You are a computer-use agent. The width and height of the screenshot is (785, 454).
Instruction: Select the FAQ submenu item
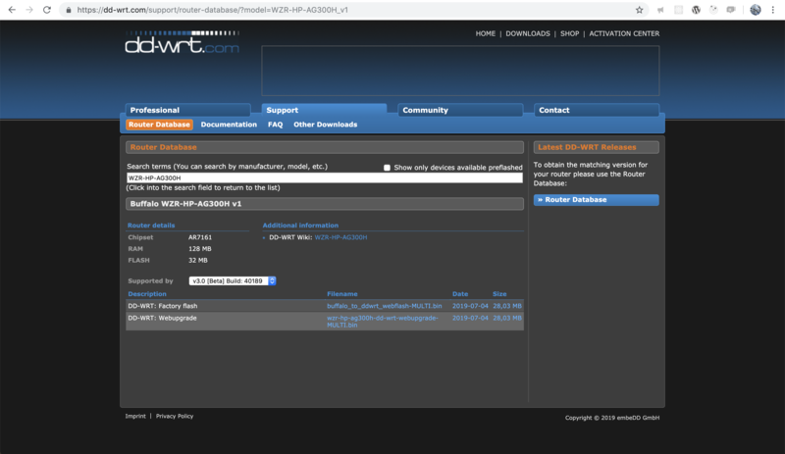click(x=275, y=125)
